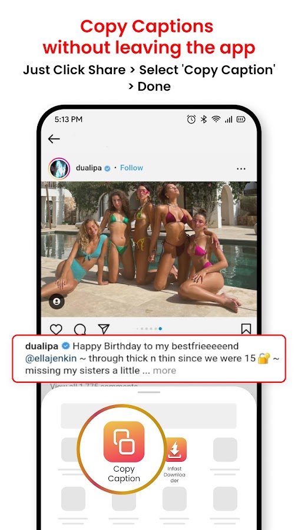The width and height of the screenshot is (298, 530).
Task: Tap the back arrow icon
Action: (54, 138)
